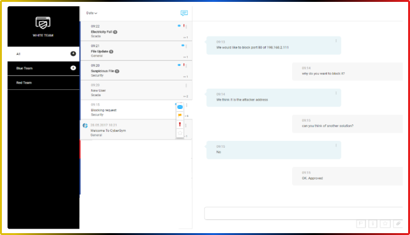The height and width of the screenshot is (235, 410).
Task: Click the WHITE TEAM label
Action: coord(43,35)
